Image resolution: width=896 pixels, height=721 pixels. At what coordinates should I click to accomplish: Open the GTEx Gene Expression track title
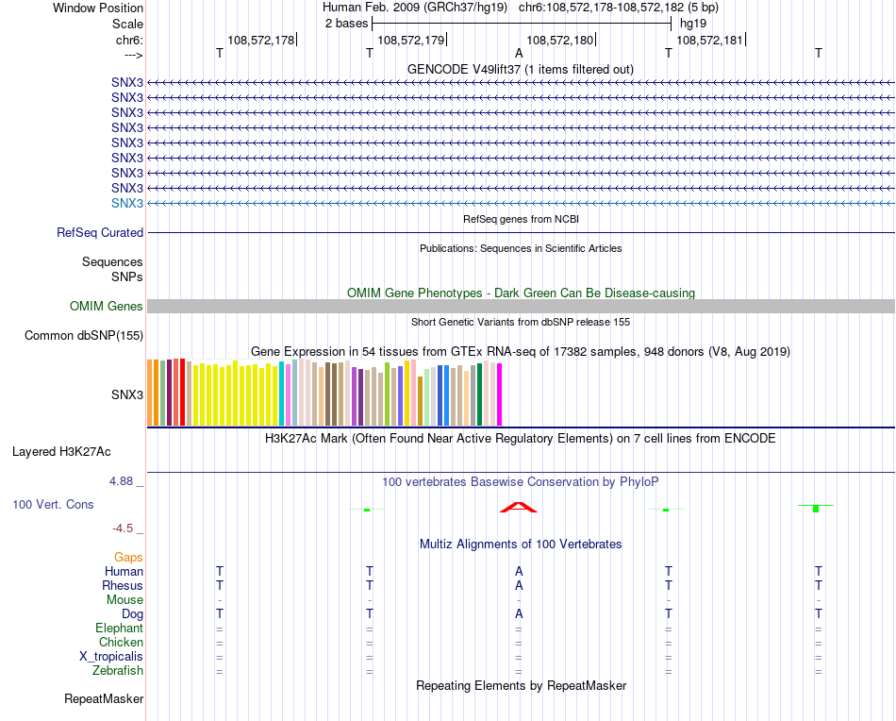(521, 352)
